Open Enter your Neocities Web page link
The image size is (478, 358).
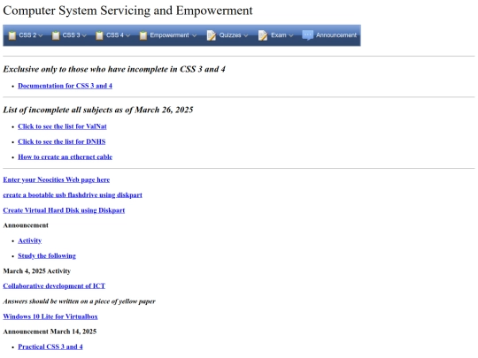(57, 179)
